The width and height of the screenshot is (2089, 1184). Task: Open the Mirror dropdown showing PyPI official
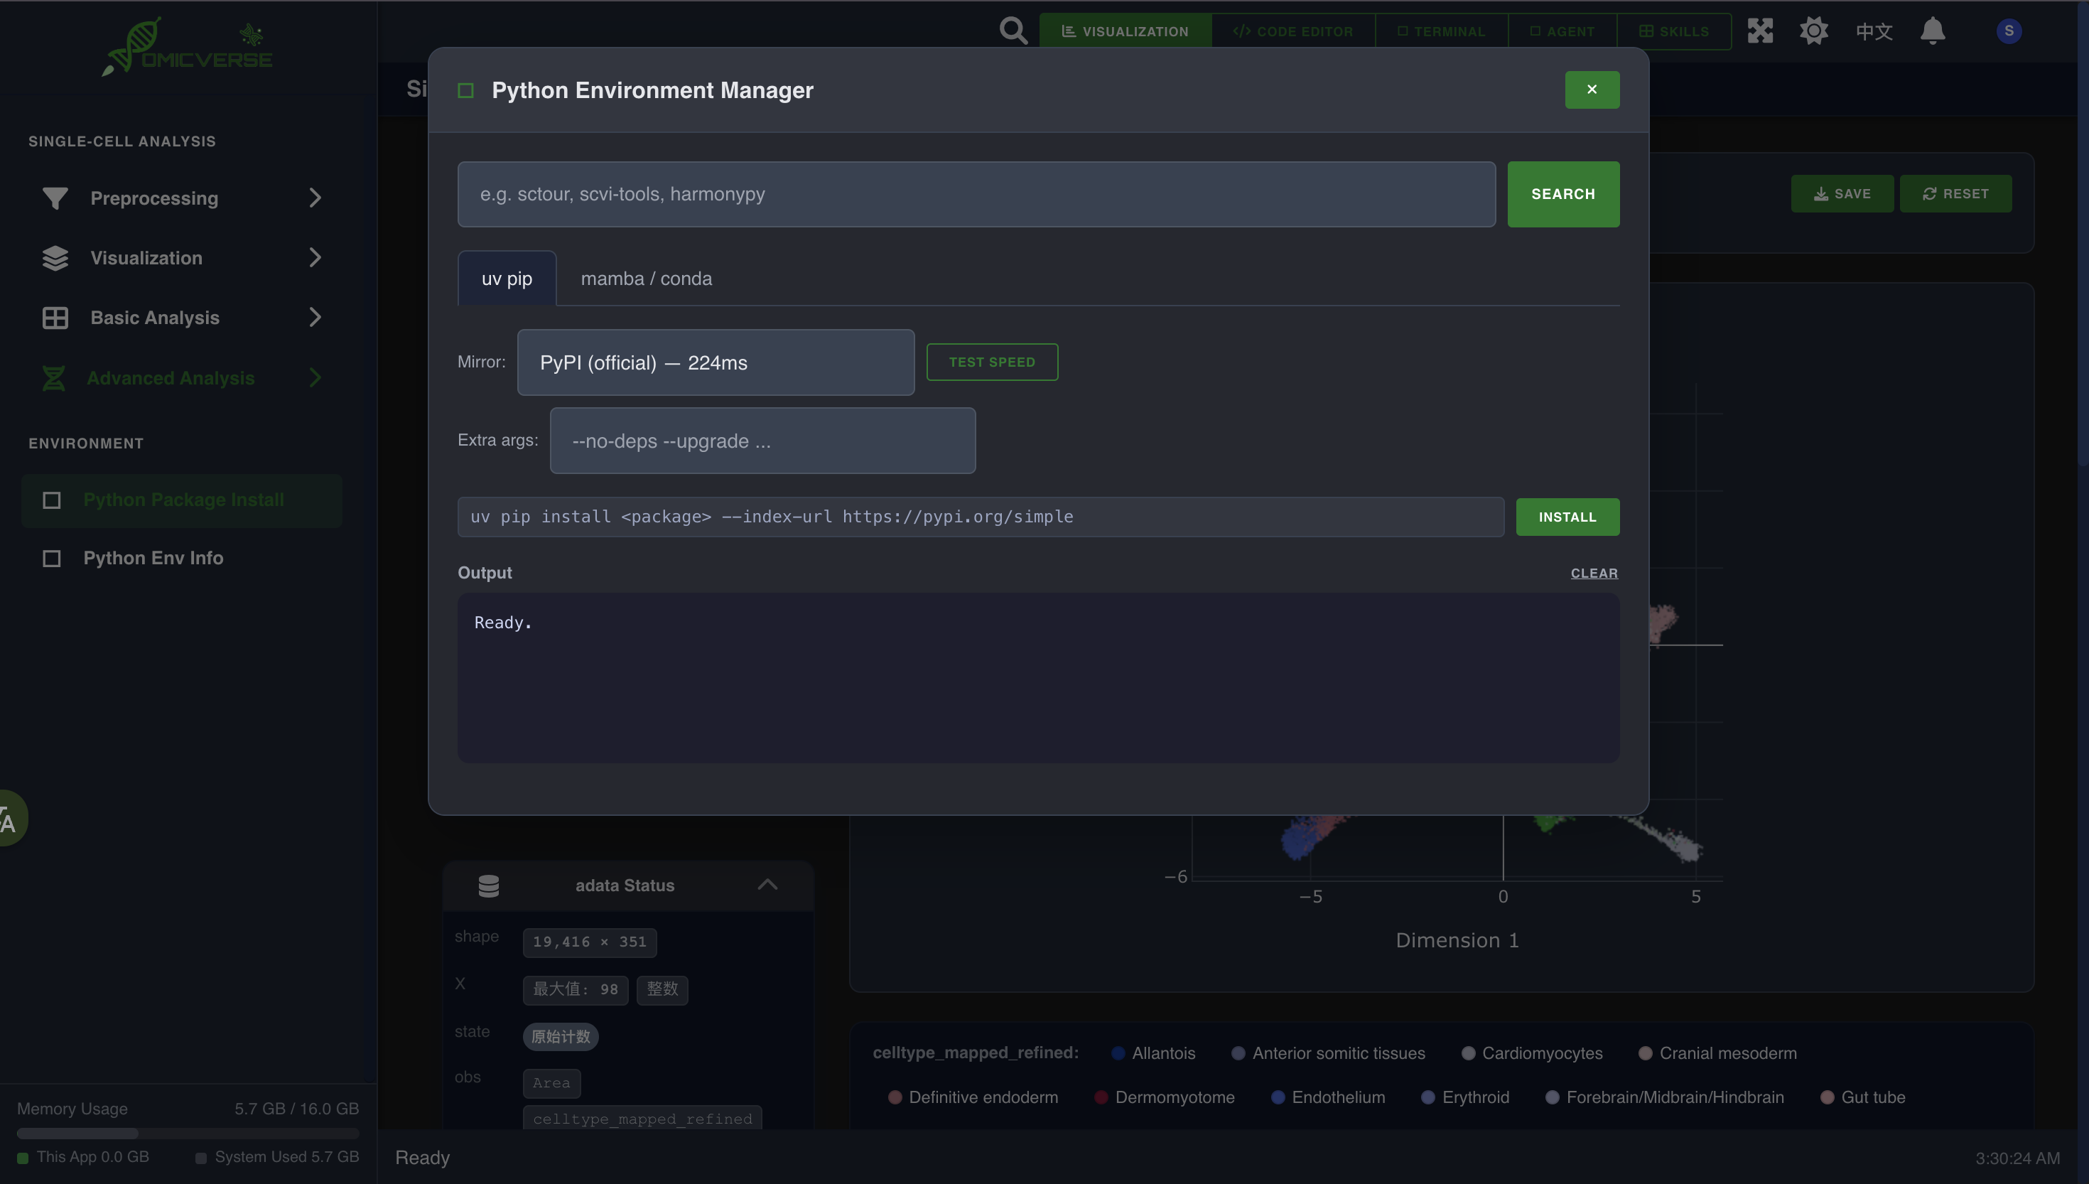click(x=716, y=362)
